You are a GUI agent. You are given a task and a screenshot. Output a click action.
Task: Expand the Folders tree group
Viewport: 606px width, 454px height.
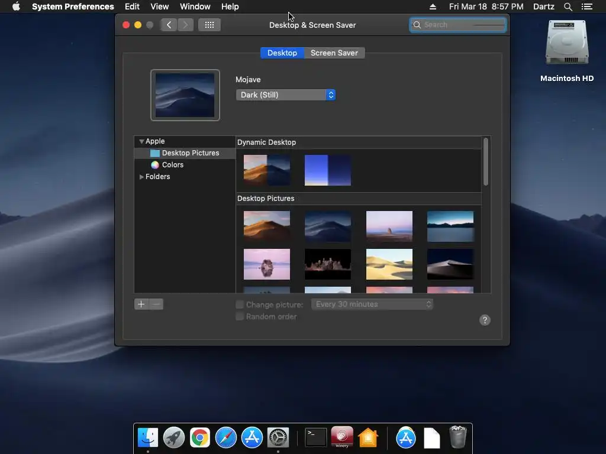coord(141,176)
